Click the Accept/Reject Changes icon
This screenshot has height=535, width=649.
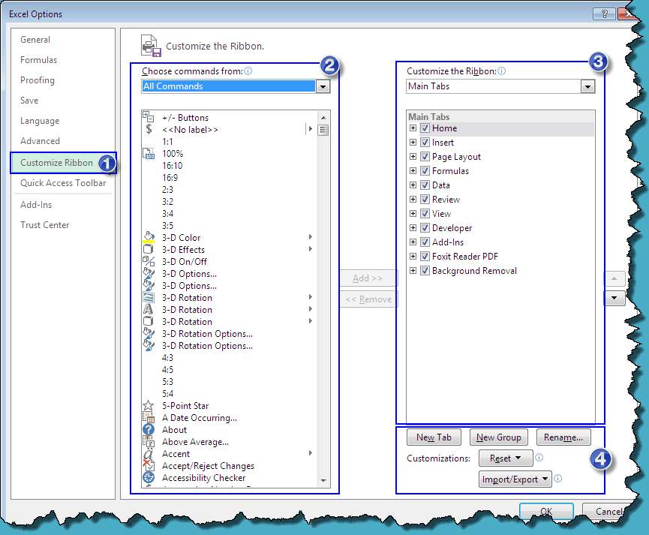148,465
